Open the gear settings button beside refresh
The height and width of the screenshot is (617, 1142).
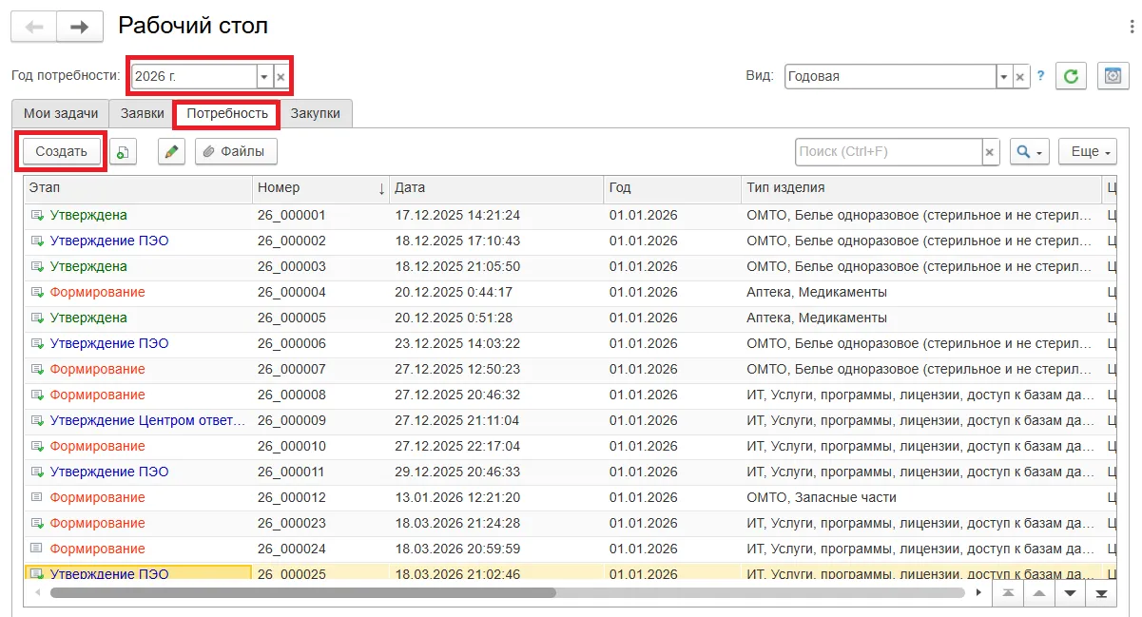[x=1113, y=76]
